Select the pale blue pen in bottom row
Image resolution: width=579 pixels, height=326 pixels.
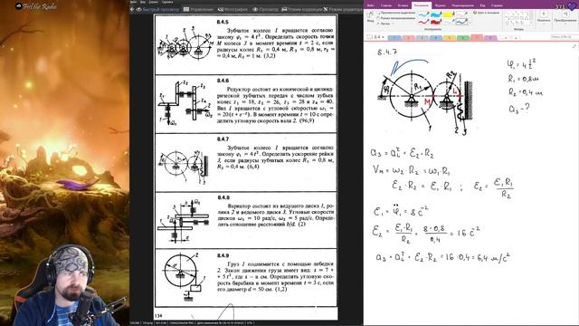[449, 22]
